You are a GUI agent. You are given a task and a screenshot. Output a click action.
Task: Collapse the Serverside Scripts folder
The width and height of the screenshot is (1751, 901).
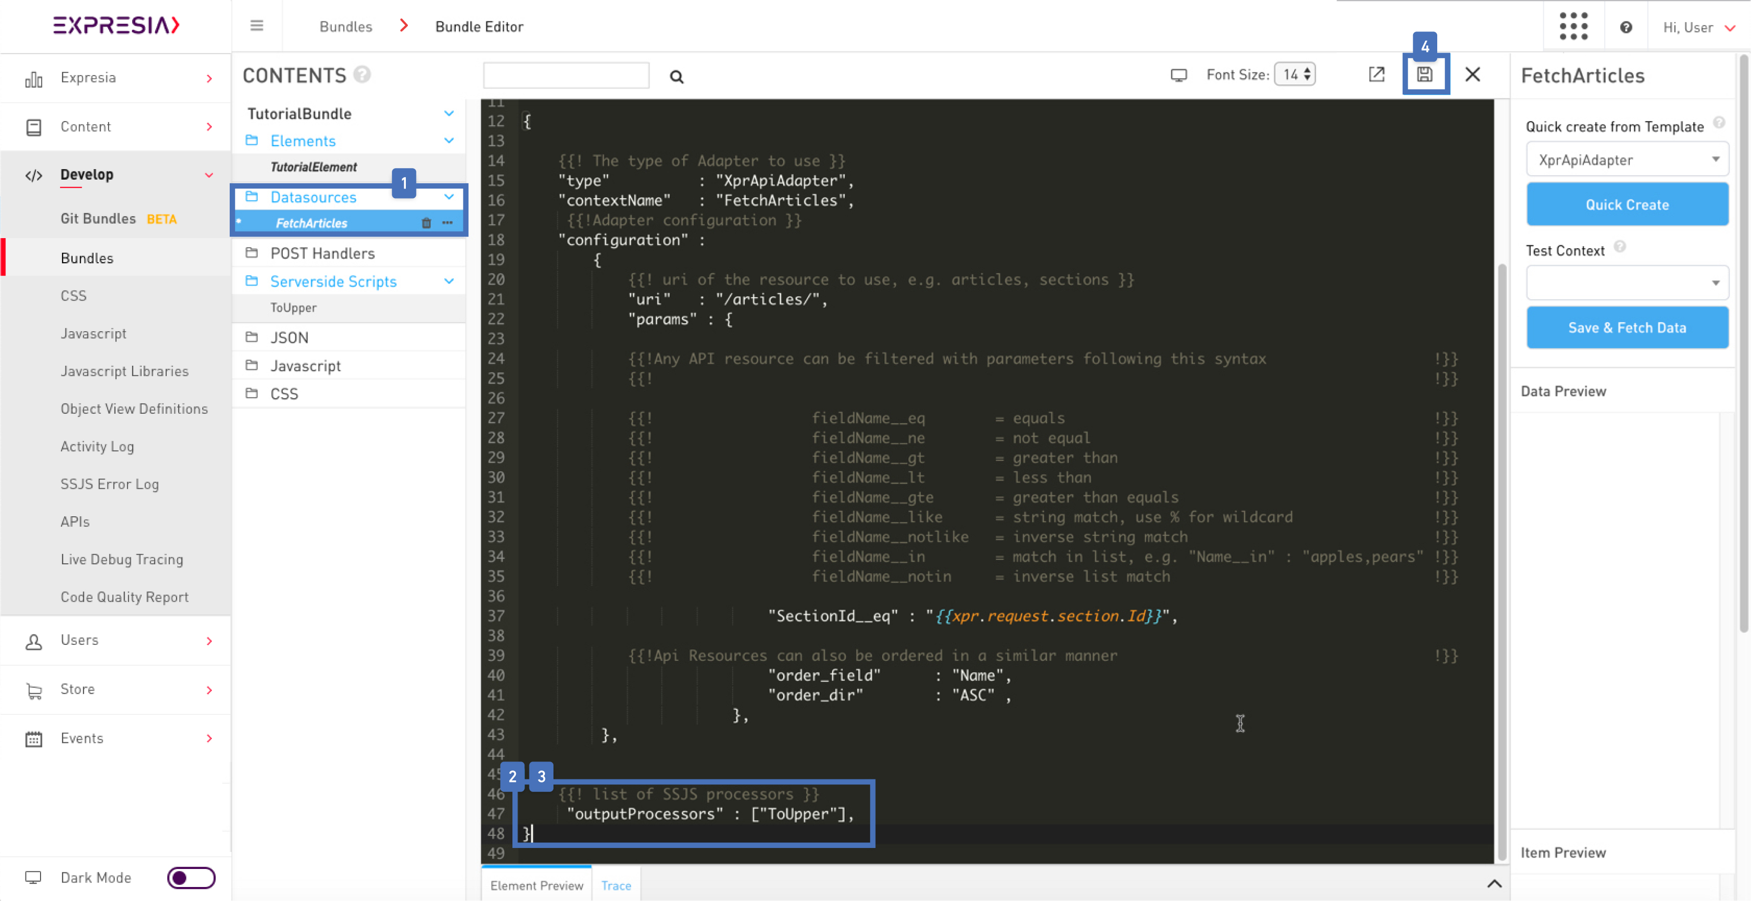point(448,281)
